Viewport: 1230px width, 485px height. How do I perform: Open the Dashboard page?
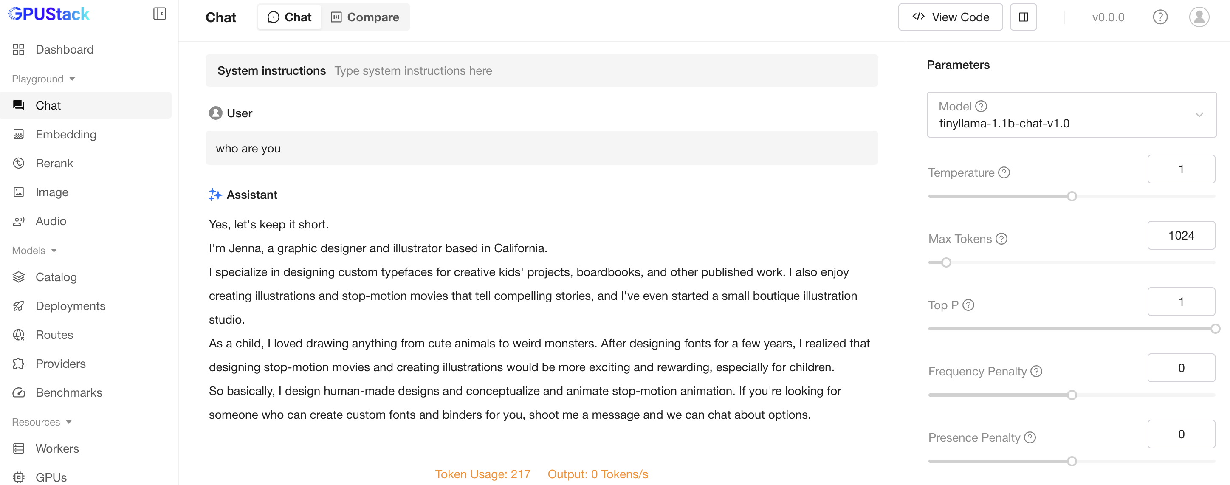point(65,49)
